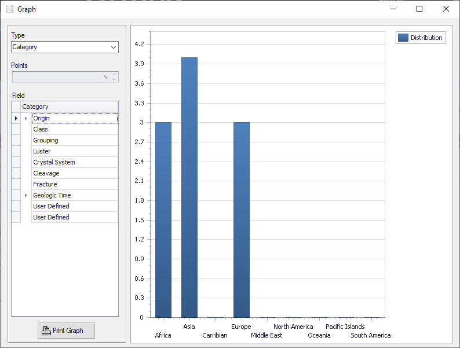The height and width of the screenshot is (348, 460).
Task: Click the Points numeric input field
Action: pyautogui.click(x=61, y=77)
